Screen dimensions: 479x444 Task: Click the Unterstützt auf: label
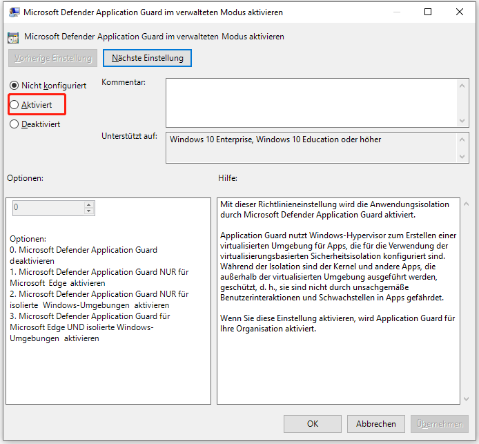[x=129, y=136]
